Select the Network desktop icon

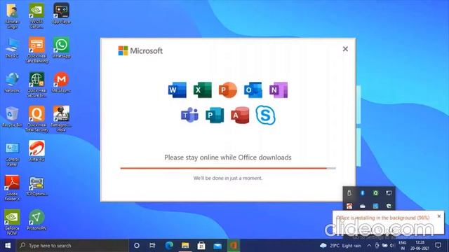click(12, 82)
